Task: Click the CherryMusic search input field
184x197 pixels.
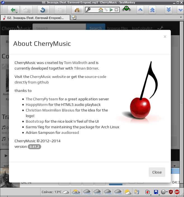Action: point(59,27)
